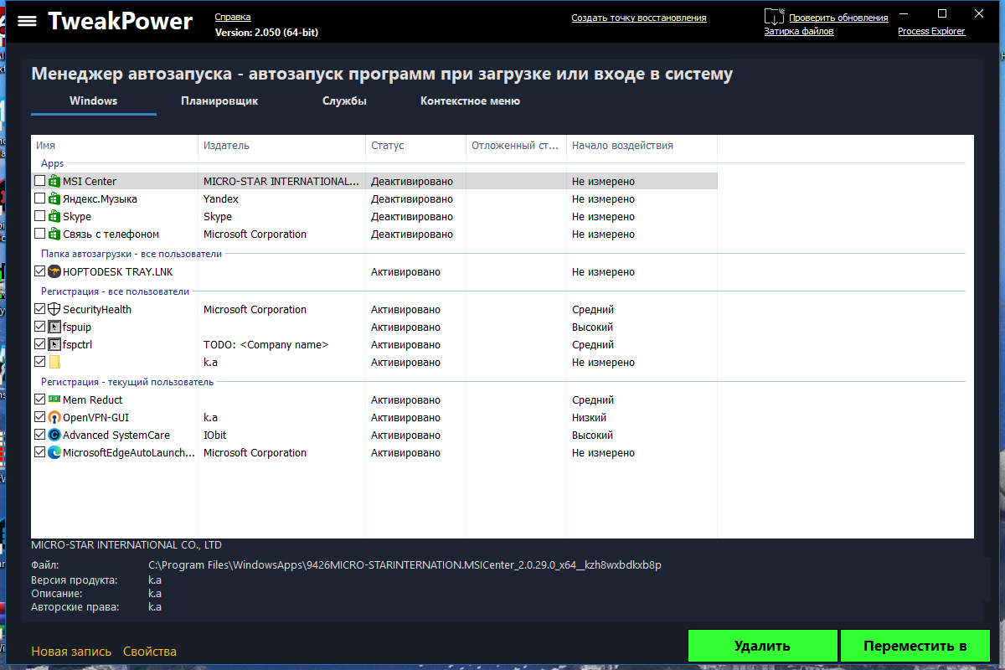The image size is (1005, 670).
Task: Tick the Skype autostart checkbox
Action: [x=39, y=217]
